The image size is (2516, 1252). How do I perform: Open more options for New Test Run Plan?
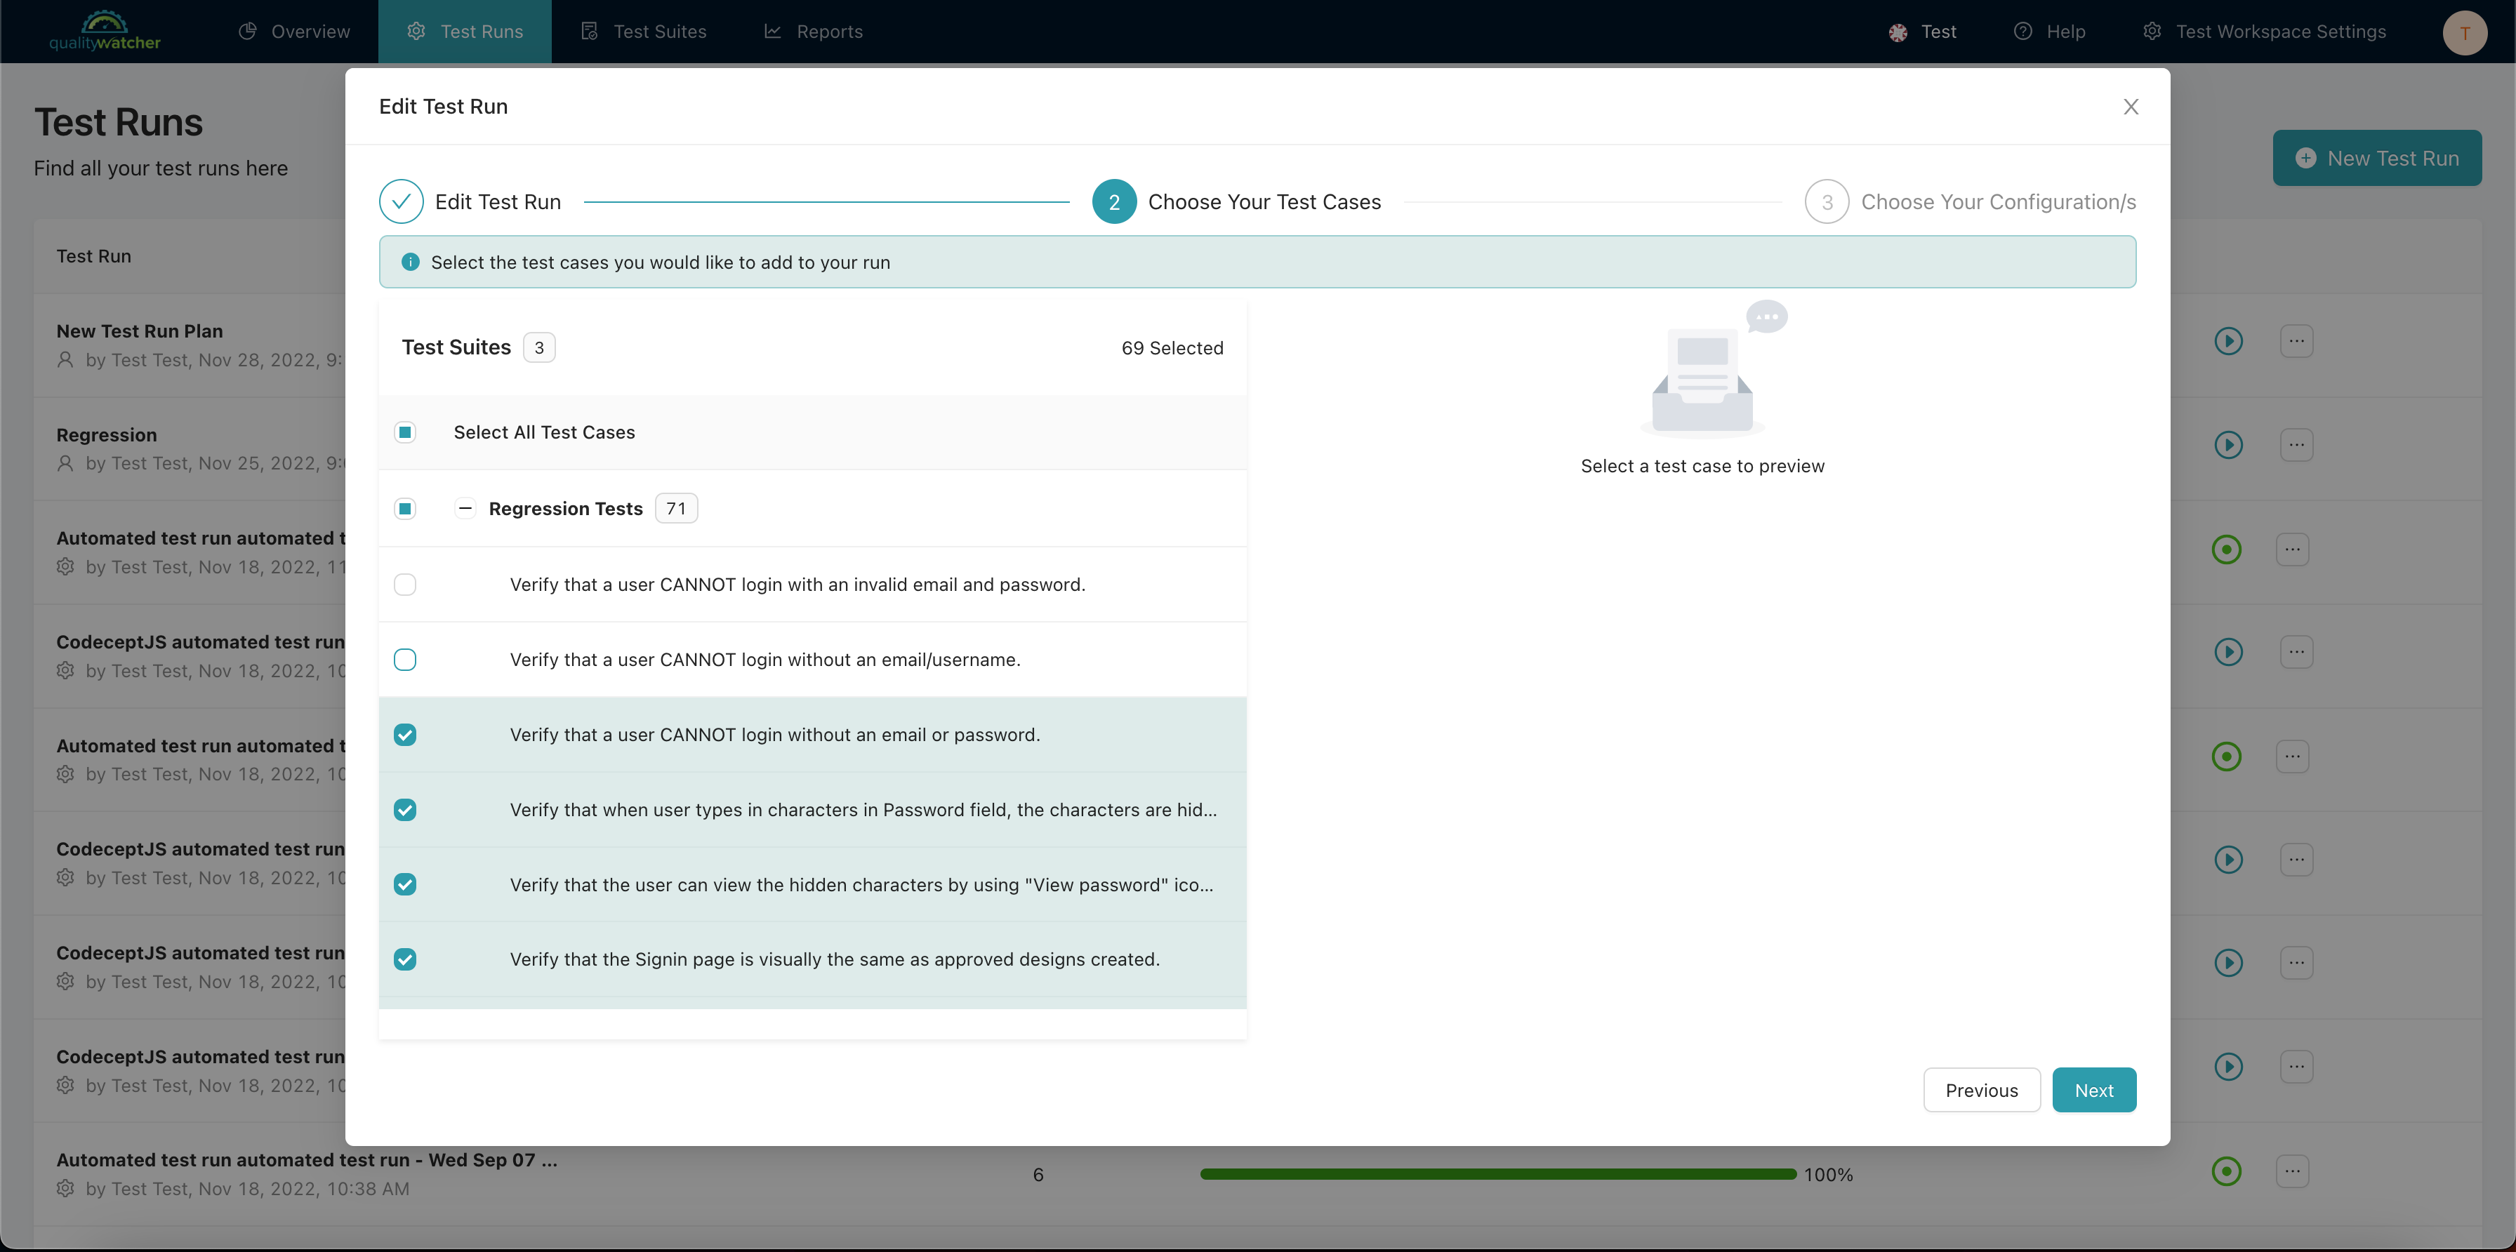(x=2296, y=341)
